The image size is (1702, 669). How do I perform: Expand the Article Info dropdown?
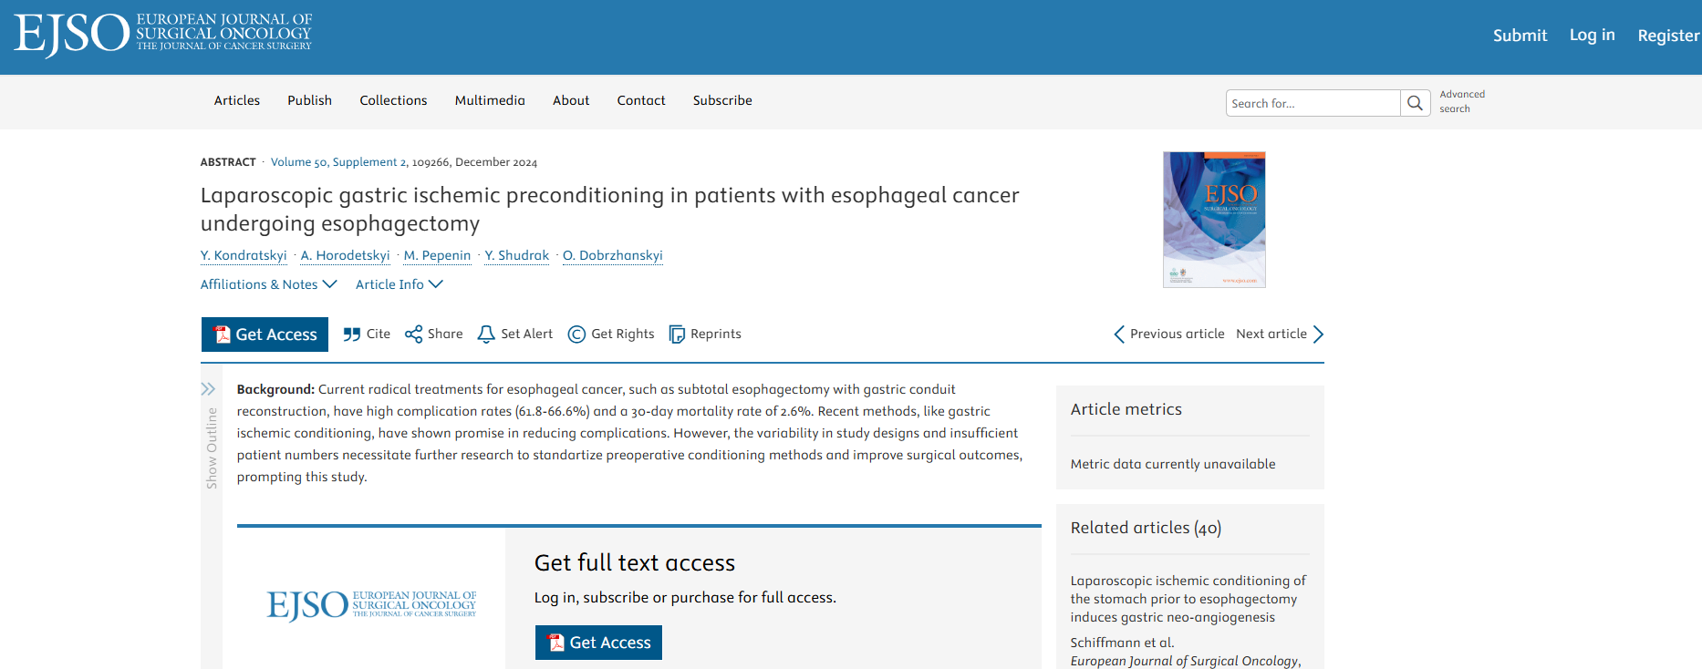[399, 284]
